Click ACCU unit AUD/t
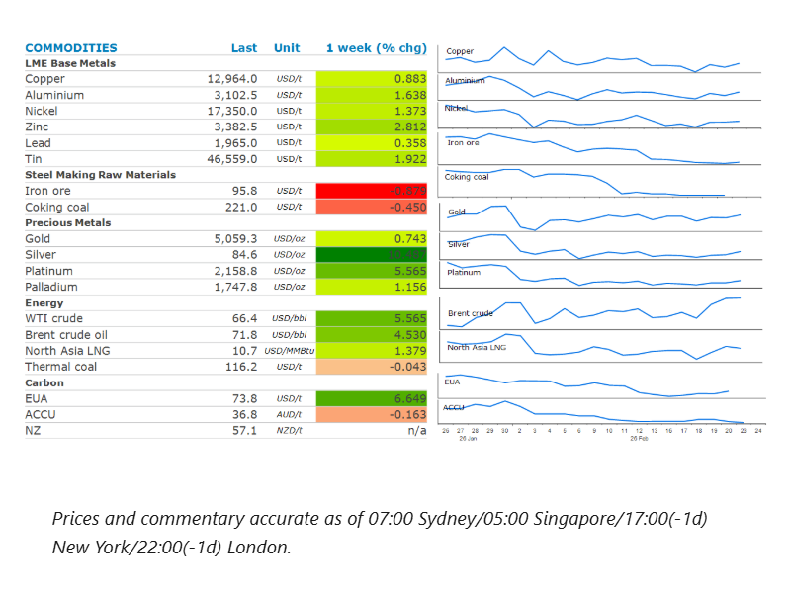The height and width of the screenshot is (594, 788). (x=289, y=414)
